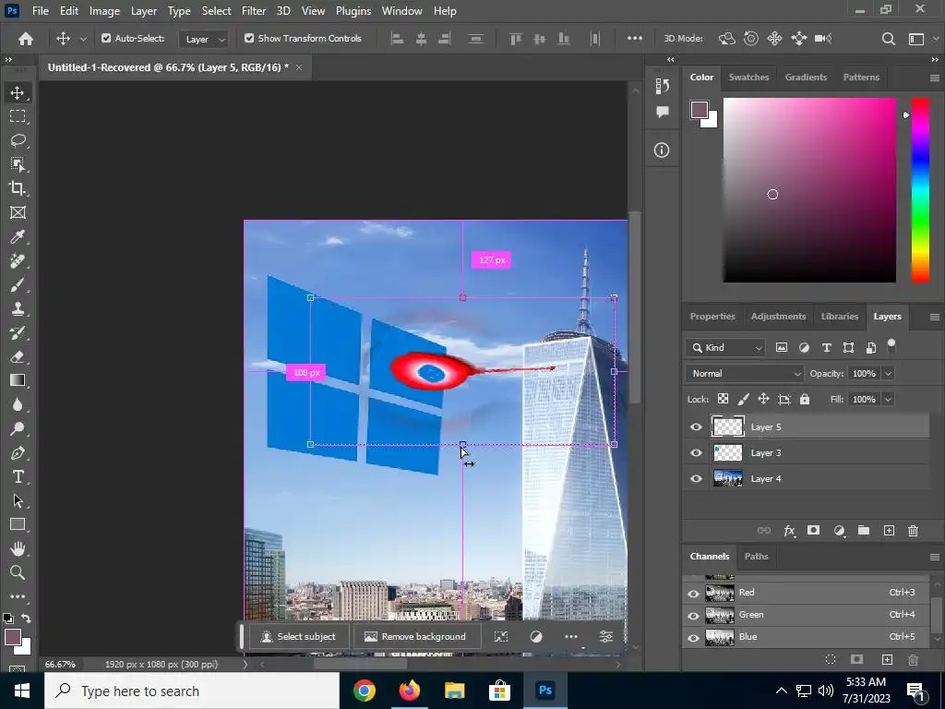Open the Fill percentage dropdown arrow
Screen dimensions: 945x709
tap(888, 399)
